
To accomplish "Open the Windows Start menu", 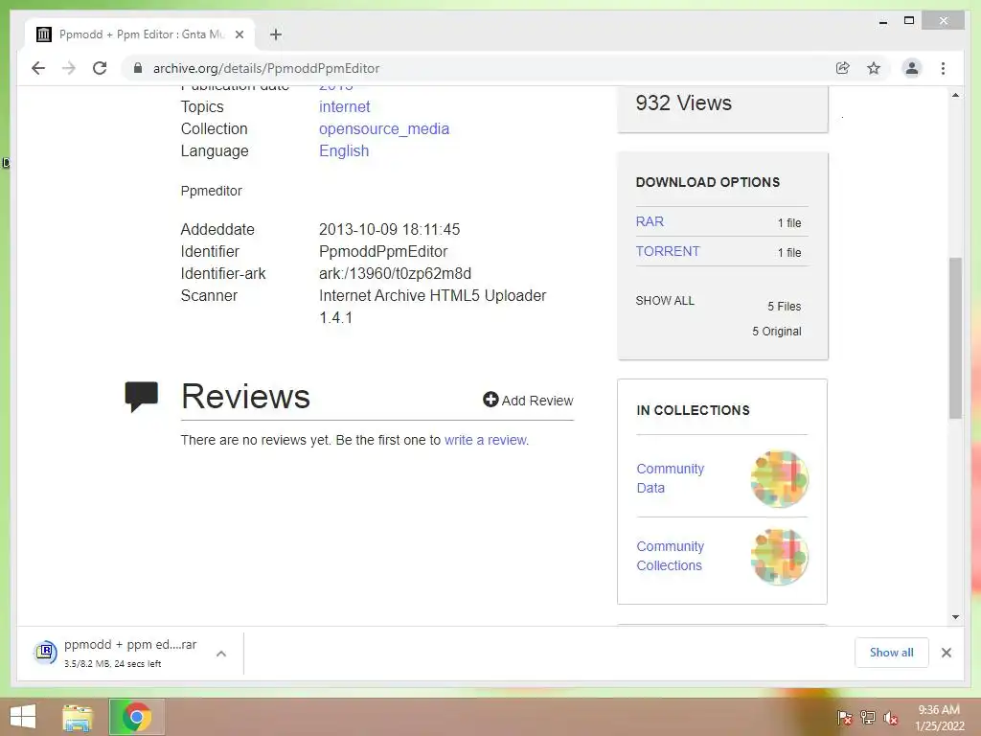I will coord(23,717).
